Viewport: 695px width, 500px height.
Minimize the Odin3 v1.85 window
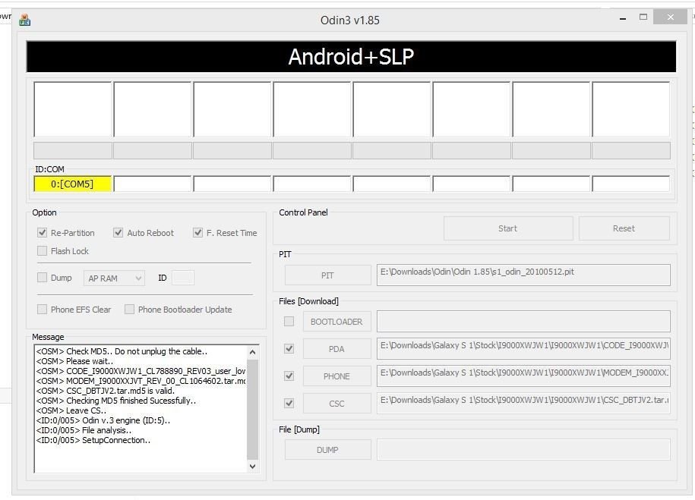pos(623,18)
